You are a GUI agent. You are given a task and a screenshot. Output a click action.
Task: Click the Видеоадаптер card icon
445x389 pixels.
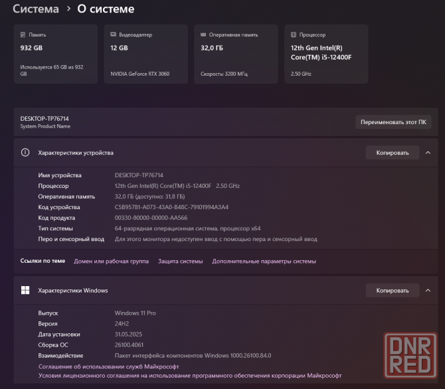[x=113, y=35]
